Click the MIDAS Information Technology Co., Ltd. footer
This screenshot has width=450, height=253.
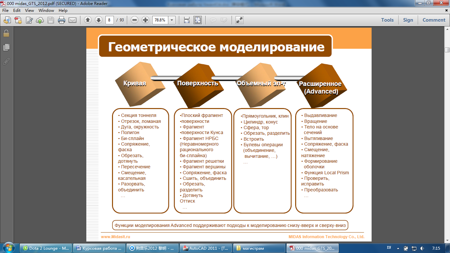[x=326, y=237]
